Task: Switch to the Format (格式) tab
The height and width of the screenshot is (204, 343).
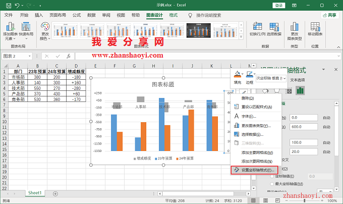Action: coord(173,15)
